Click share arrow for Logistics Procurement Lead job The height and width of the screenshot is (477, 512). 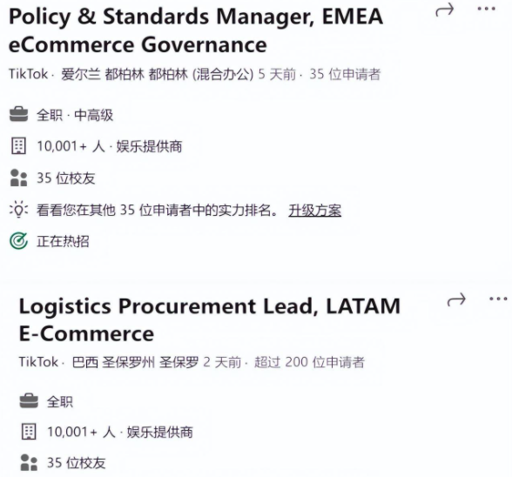[456, 299]
